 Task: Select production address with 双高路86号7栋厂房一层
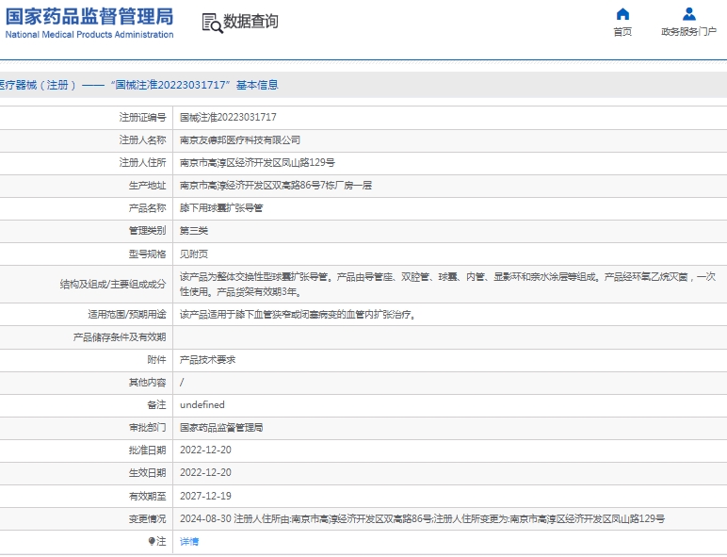coord(276,186)
